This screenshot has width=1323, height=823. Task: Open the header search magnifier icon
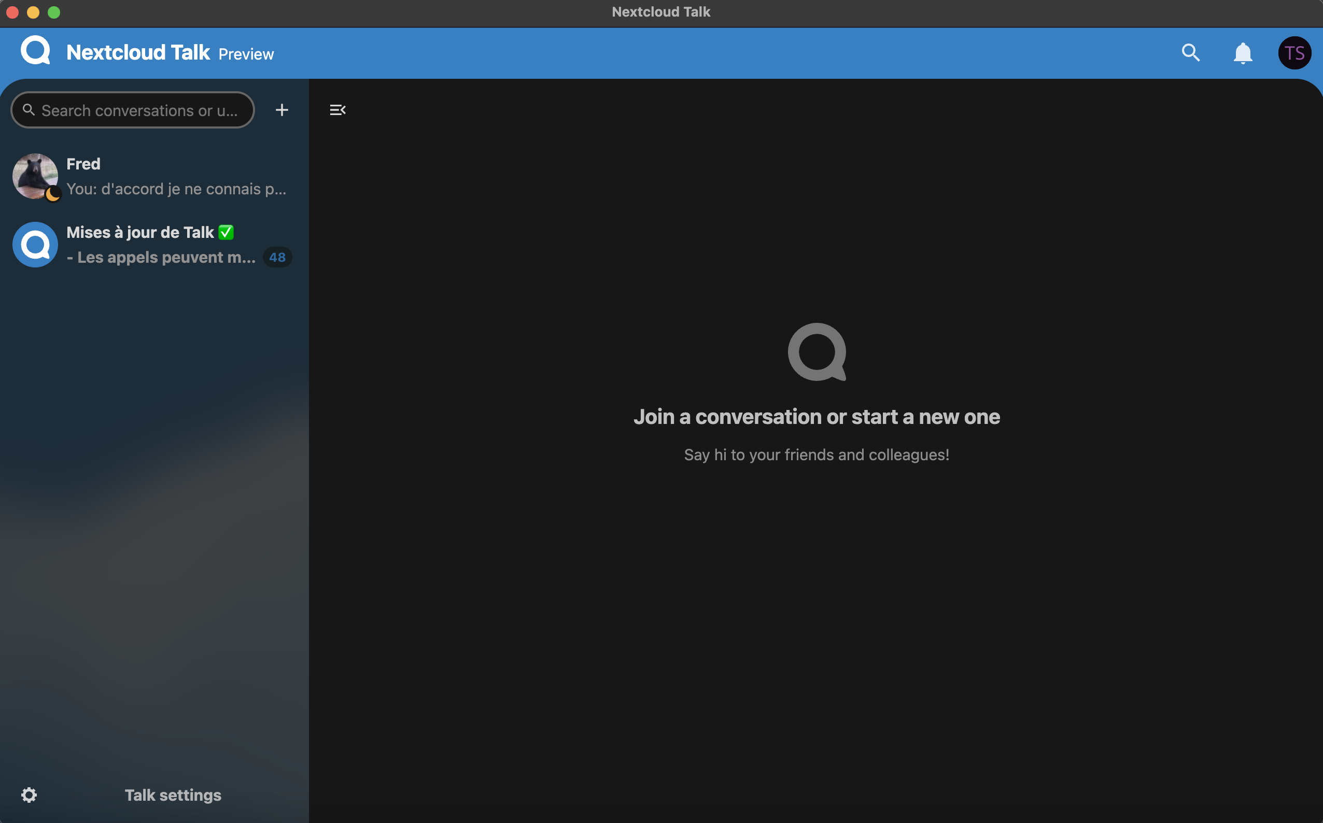tap(1191, 53)
